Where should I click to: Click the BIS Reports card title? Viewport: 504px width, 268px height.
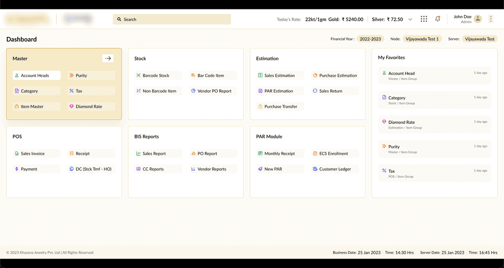[x=147, y=136]
